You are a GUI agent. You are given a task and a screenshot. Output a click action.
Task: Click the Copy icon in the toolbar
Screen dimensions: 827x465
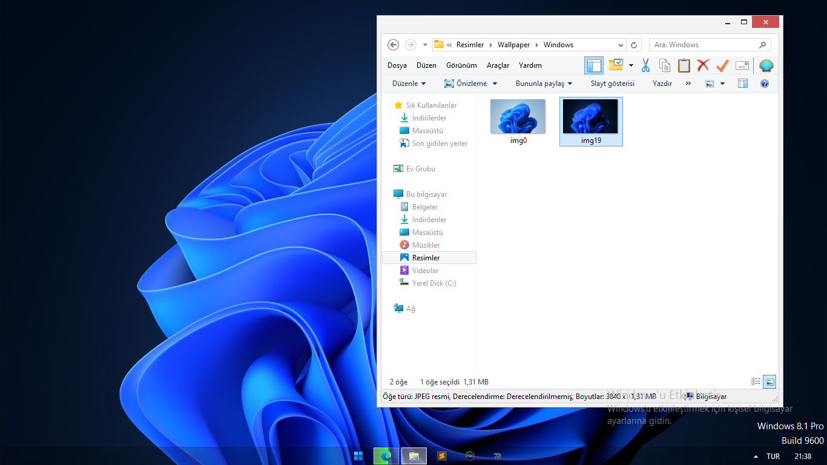(x=665, y=65)
